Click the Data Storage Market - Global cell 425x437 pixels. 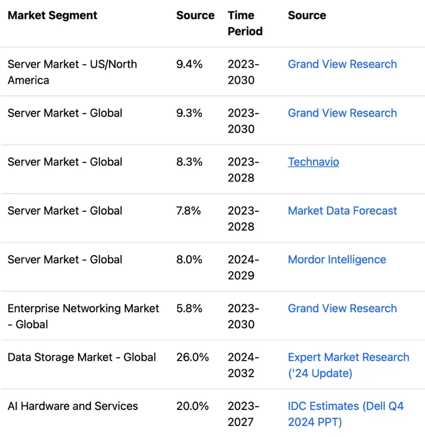pyautogui.click(x=82, y=357)
